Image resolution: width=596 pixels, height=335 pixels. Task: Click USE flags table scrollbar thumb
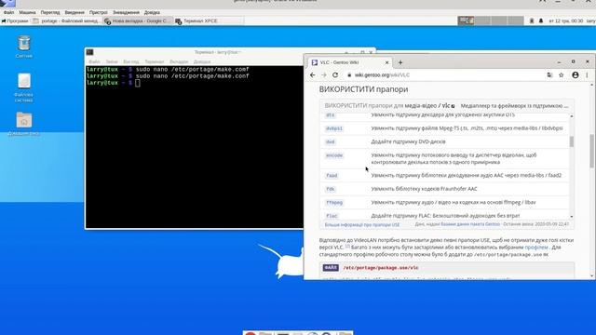571,141
